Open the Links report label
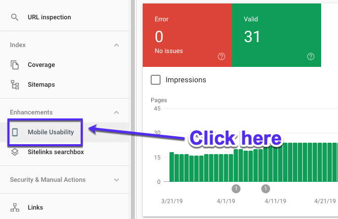 tap(35, 208)
